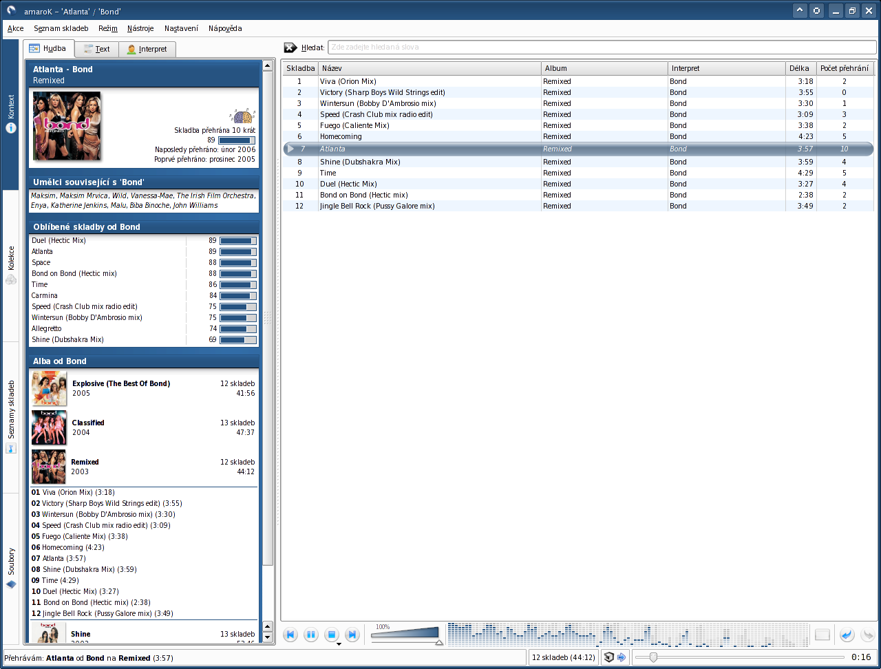This screenshot has height=669, width=881.
Task: Sort playlist by the Název column header
Action: 429,68
